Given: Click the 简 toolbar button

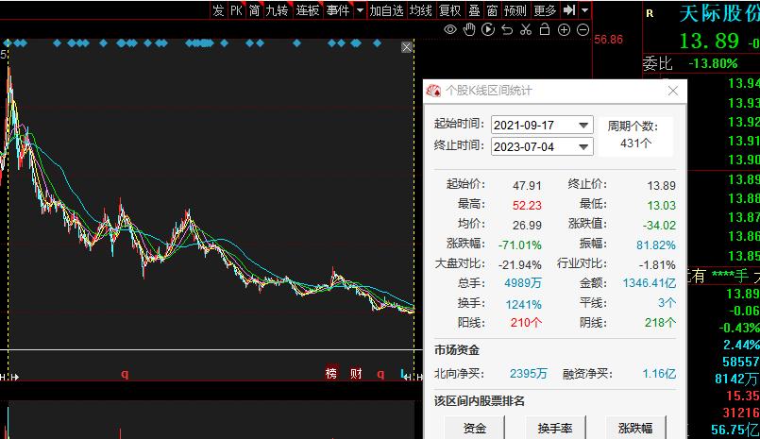Looking at the screenshot, I should point(255,10).
